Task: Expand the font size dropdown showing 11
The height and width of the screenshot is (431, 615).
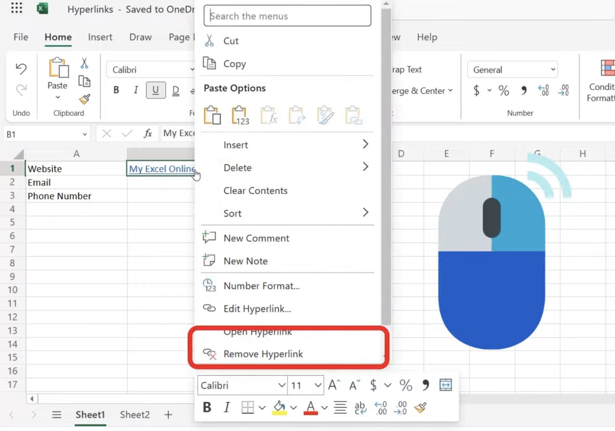Action: (318, 385)
